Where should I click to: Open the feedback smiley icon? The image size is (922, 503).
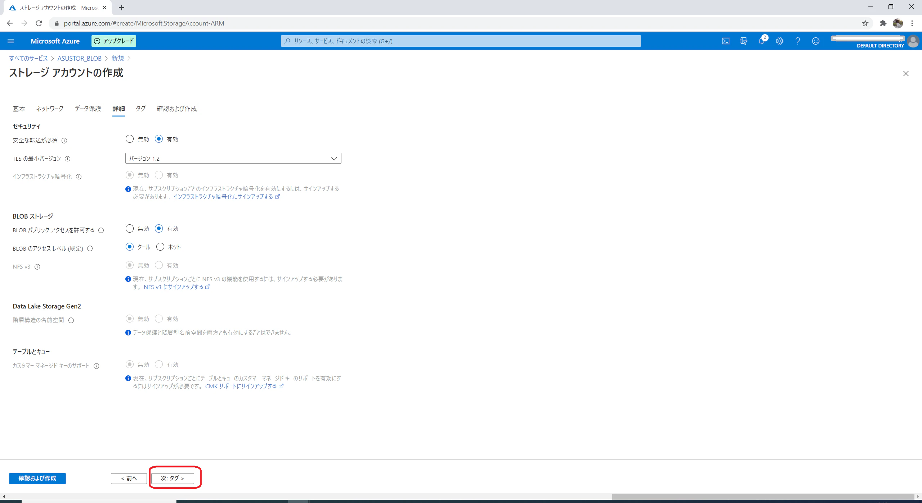click(816, 41)
